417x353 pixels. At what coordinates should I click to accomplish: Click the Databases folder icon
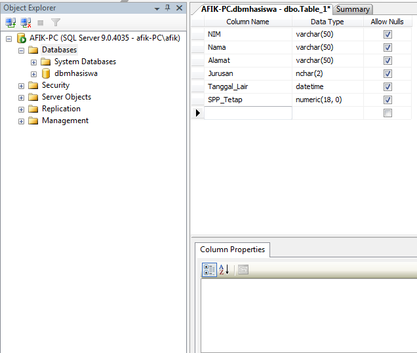pyautogui.click(x=33, y=50)
